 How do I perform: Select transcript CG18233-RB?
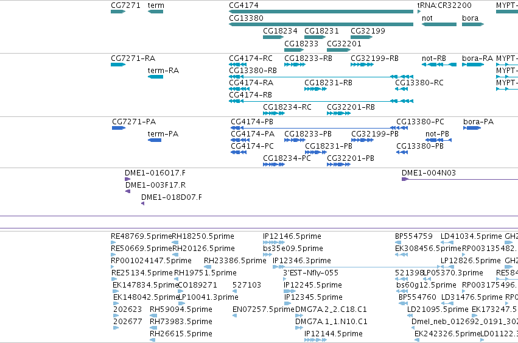308,58
